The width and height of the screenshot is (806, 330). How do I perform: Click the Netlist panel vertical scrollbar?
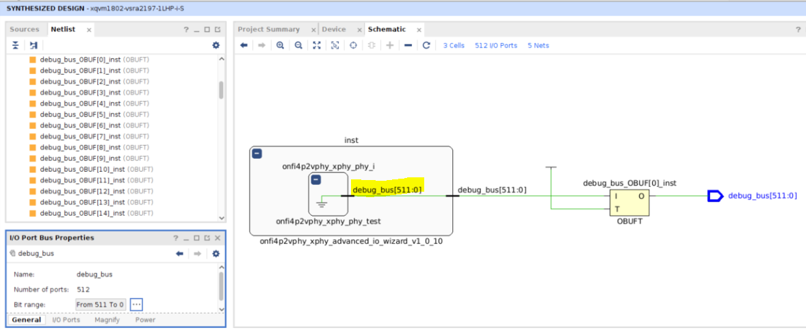(220, 90)
